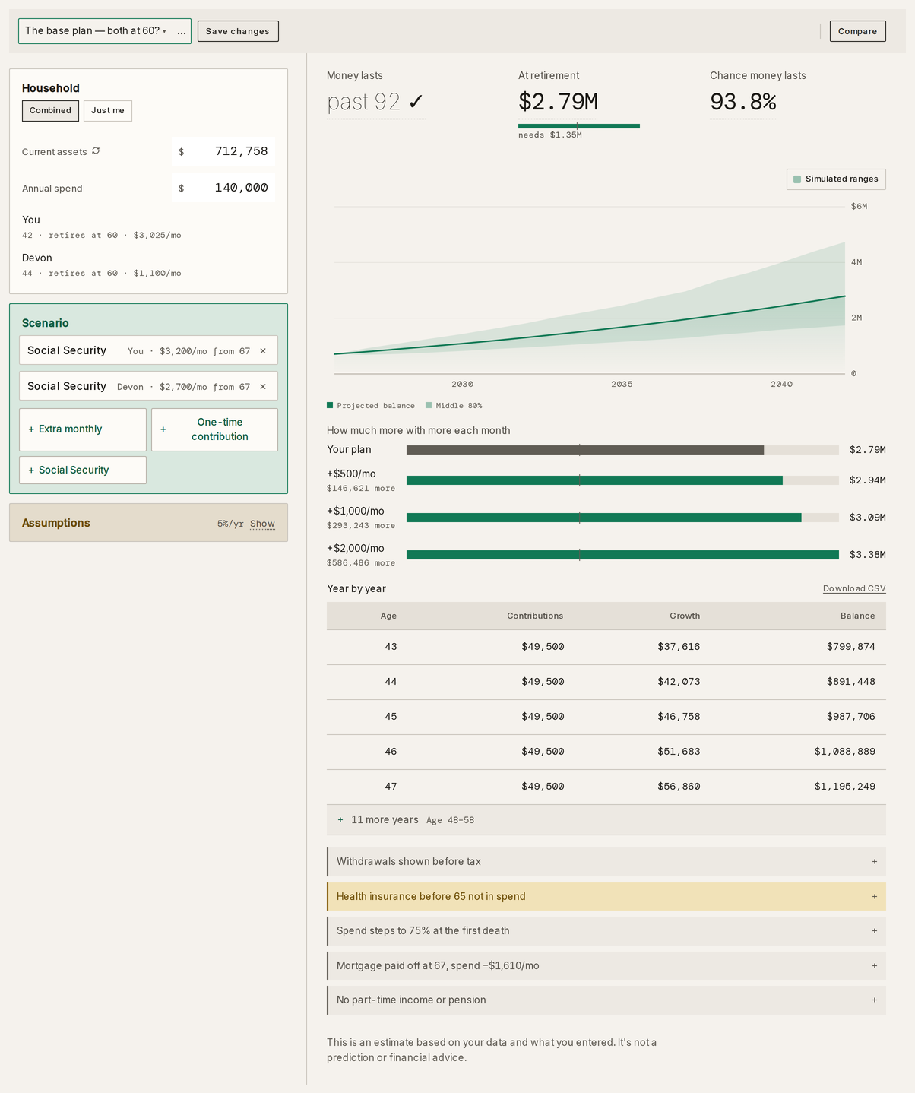Click the $2.79M at retirement value

[x=558, y=102]
